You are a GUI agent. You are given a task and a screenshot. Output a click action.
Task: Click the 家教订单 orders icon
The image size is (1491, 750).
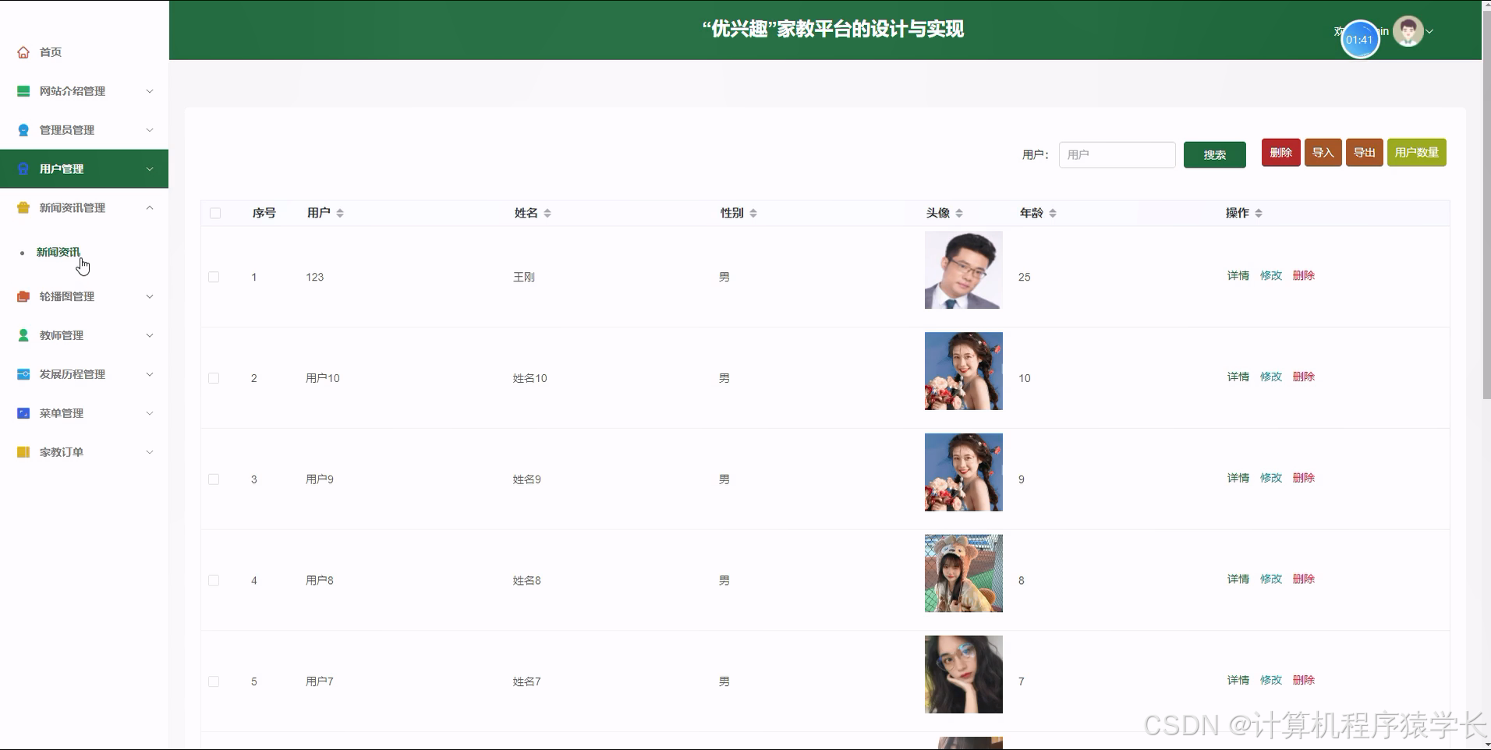pyautogui.click(x=23, y=451)
